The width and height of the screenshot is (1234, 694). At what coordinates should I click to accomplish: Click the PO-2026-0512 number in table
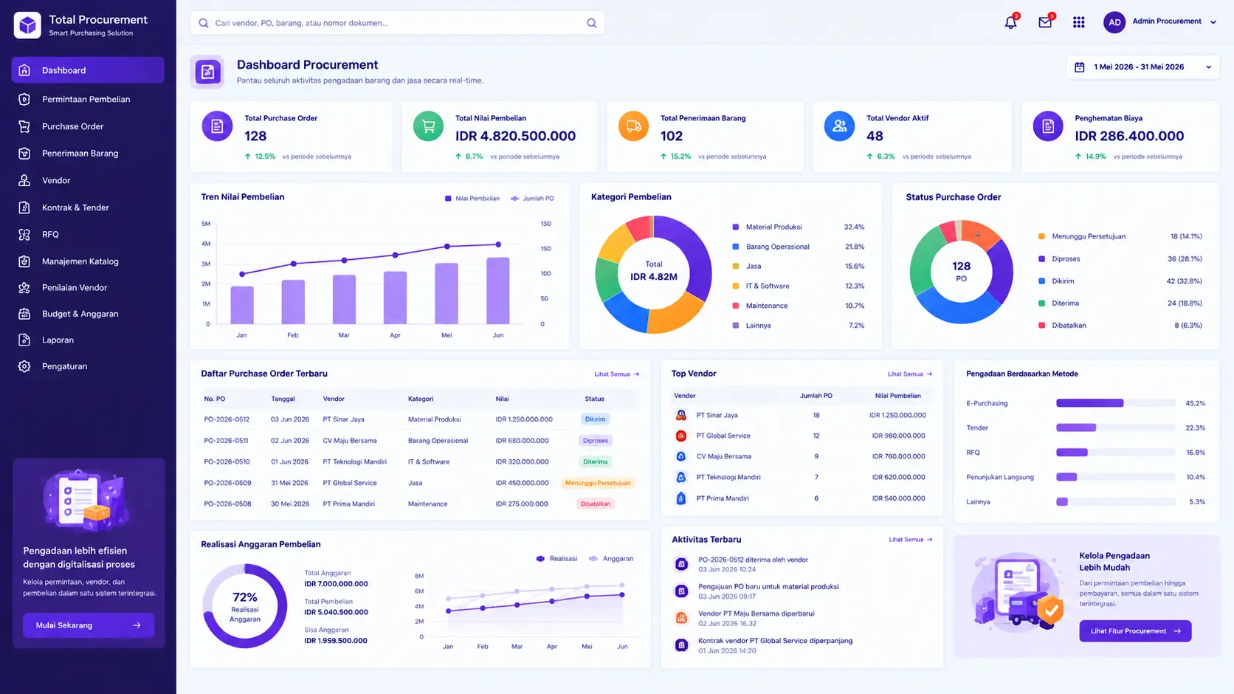coord(227,419)
